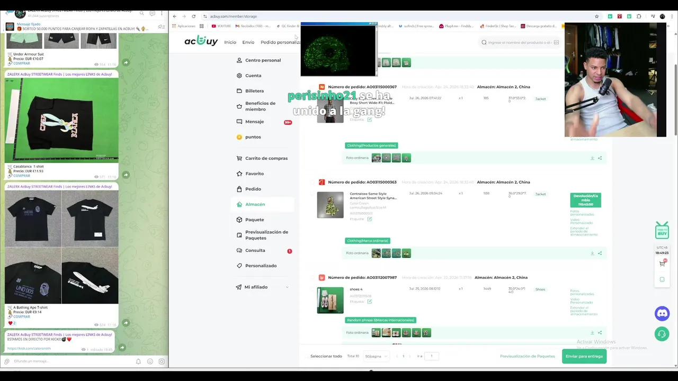Go to the previous results page arrow

397,356
